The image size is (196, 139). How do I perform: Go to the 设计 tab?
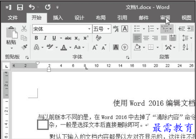point(79,18)
